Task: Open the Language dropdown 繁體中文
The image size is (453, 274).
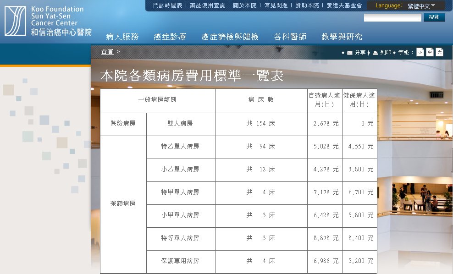Action: [421, 6]
